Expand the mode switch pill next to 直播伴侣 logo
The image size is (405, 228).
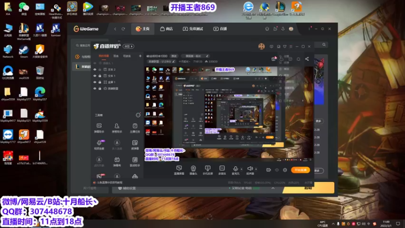pos(129,46)
